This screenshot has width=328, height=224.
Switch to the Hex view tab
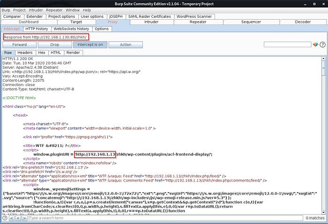42,52
